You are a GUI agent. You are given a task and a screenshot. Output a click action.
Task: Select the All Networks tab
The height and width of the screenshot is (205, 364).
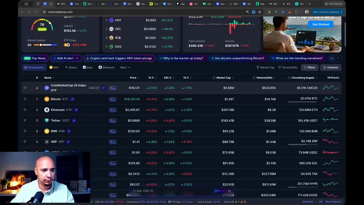point(34,67)
